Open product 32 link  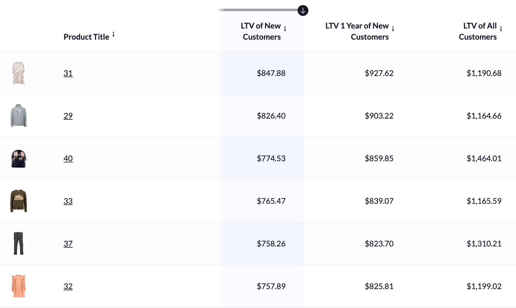(x=68, y=286)
